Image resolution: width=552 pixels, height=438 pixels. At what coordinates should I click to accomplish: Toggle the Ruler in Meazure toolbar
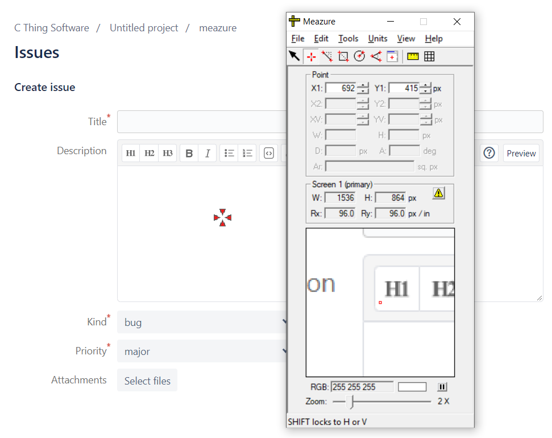(x=413, y=56)
